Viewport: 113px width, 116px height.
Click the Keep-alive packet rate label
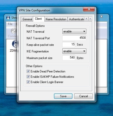pos(40,45)
